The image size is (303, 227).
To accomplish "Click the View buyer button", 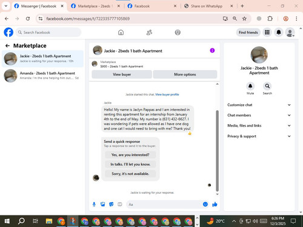I will (x=122, y=74).
